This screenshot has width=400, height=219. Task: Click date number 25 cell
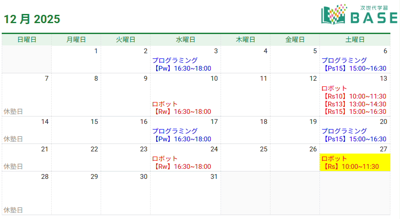246,157
